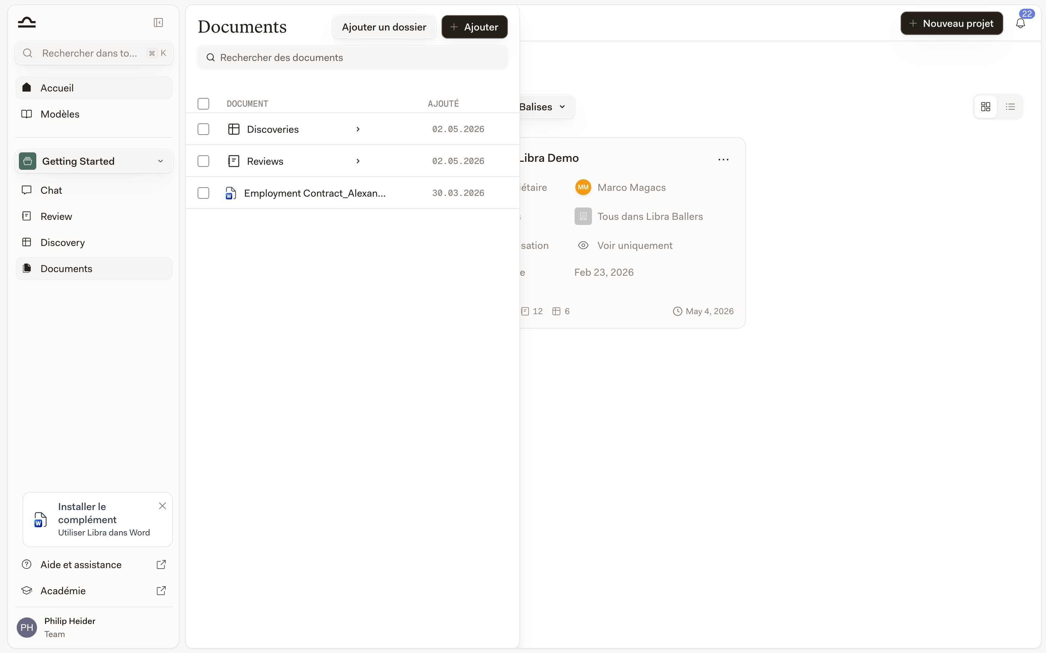Open Chat in sidebar
This screenshot has height=653, width=1046.
pos(94,190)
